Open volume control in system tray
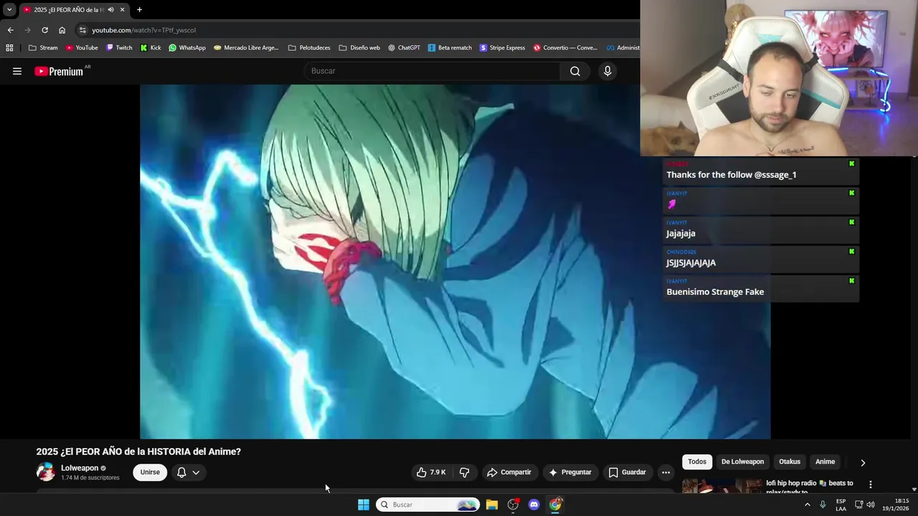This screenshot has width=918, height=516. (871, 505)
